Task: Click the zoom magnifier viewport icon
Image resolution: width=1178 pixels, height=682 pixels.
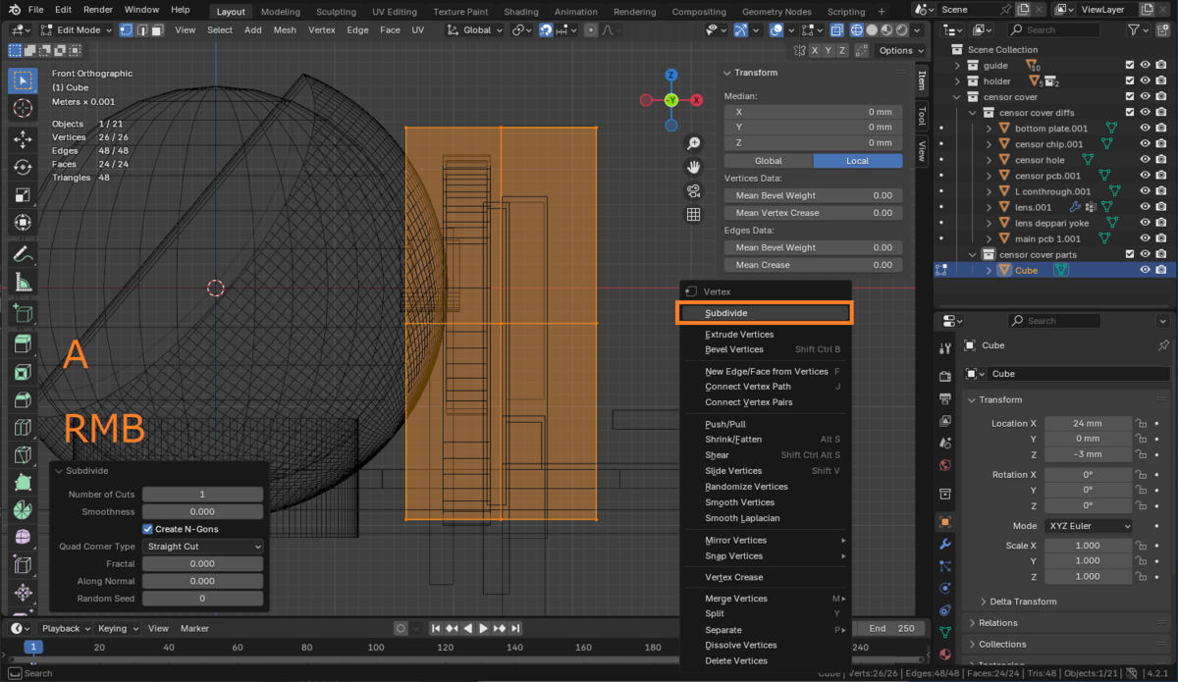Action: pos(693,144)
